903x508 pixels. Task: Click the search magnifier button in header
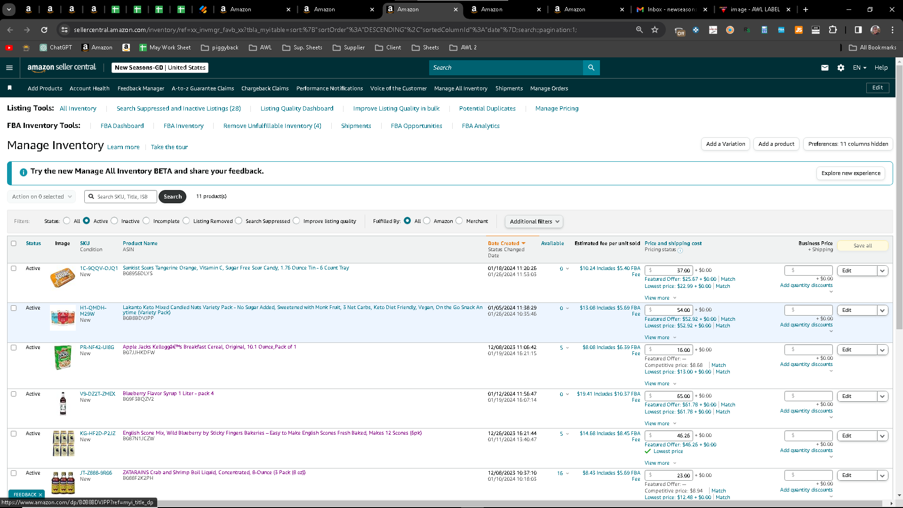[x=591, y=68]
